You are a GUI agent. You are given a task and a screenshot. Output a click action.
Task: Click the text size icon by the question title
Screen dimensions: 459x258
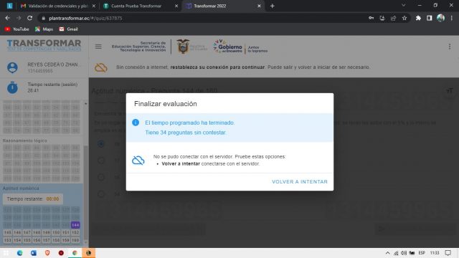450,91
